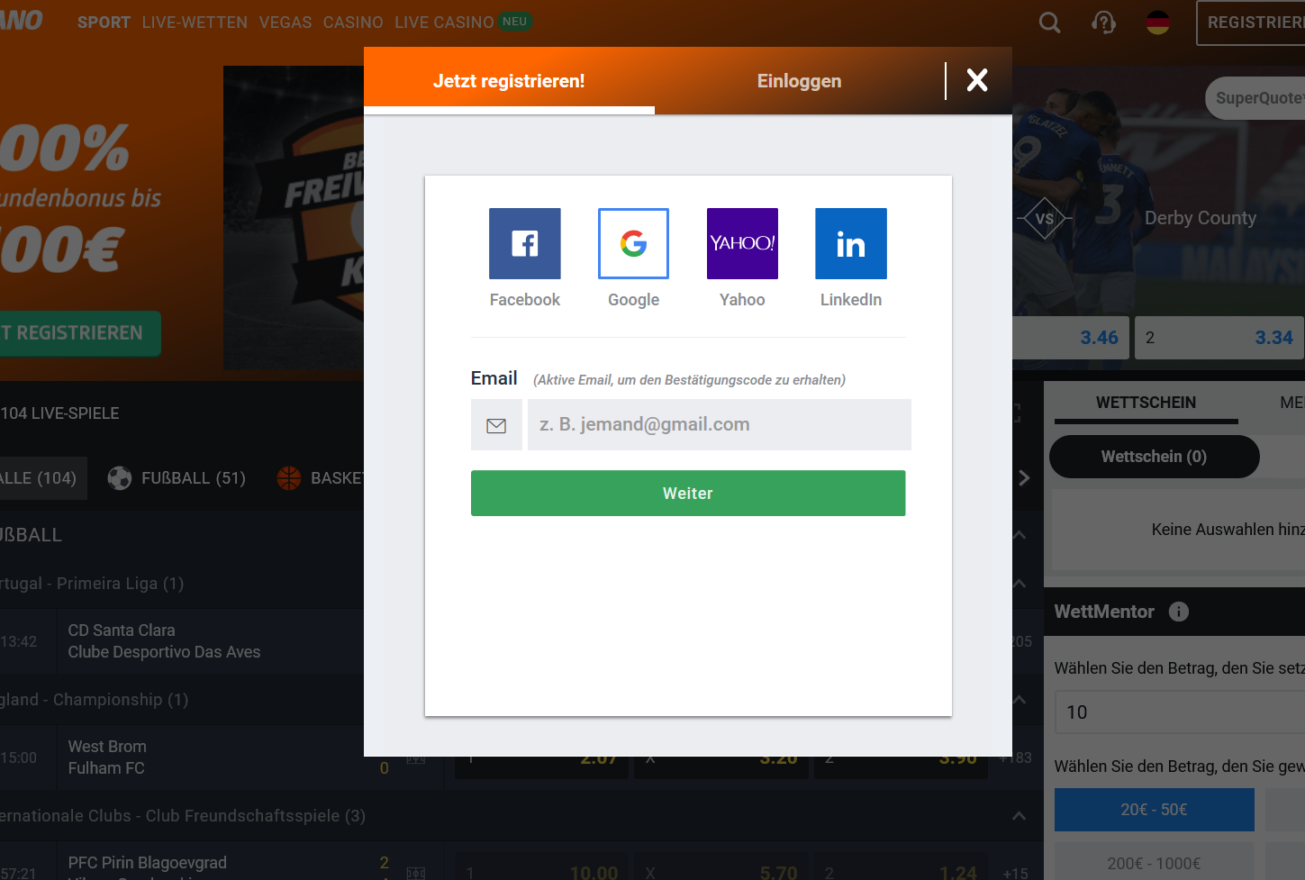
Task: Click Portugal - Primeira Liga (1) header
Action: [x=92, y=584]
